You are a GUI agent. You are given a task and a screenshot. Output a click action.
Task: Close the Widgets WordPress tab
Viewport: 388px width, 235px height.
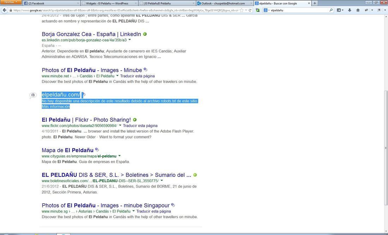(136, 3)
